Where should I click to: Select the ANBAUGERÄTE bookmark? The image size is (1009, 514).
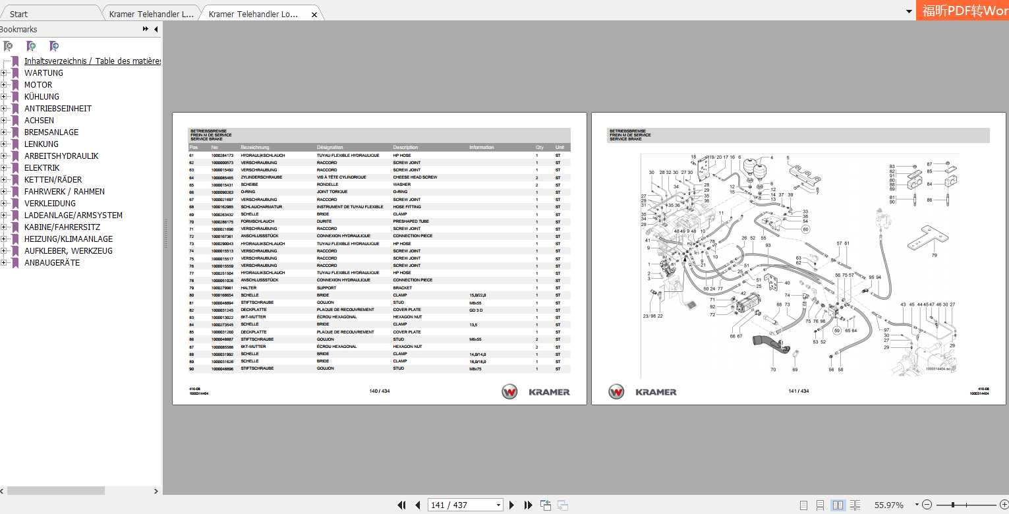(52, 263)
